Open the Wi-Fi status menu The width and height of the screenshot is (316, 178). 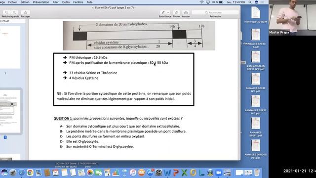(x=201, y=2)
